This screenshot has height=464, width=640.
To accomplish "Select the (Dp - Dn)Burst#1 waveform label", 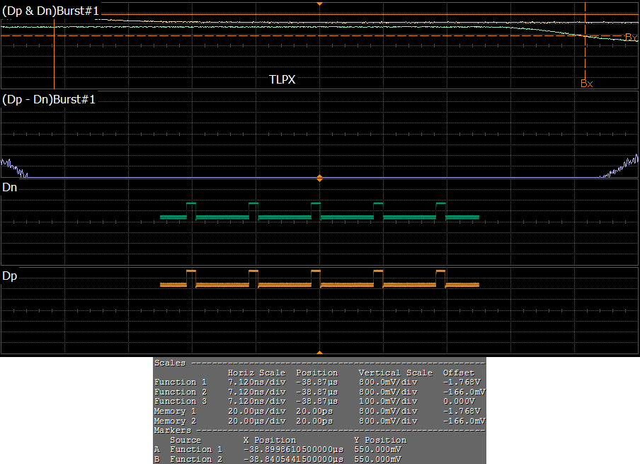I will [49, 100].
